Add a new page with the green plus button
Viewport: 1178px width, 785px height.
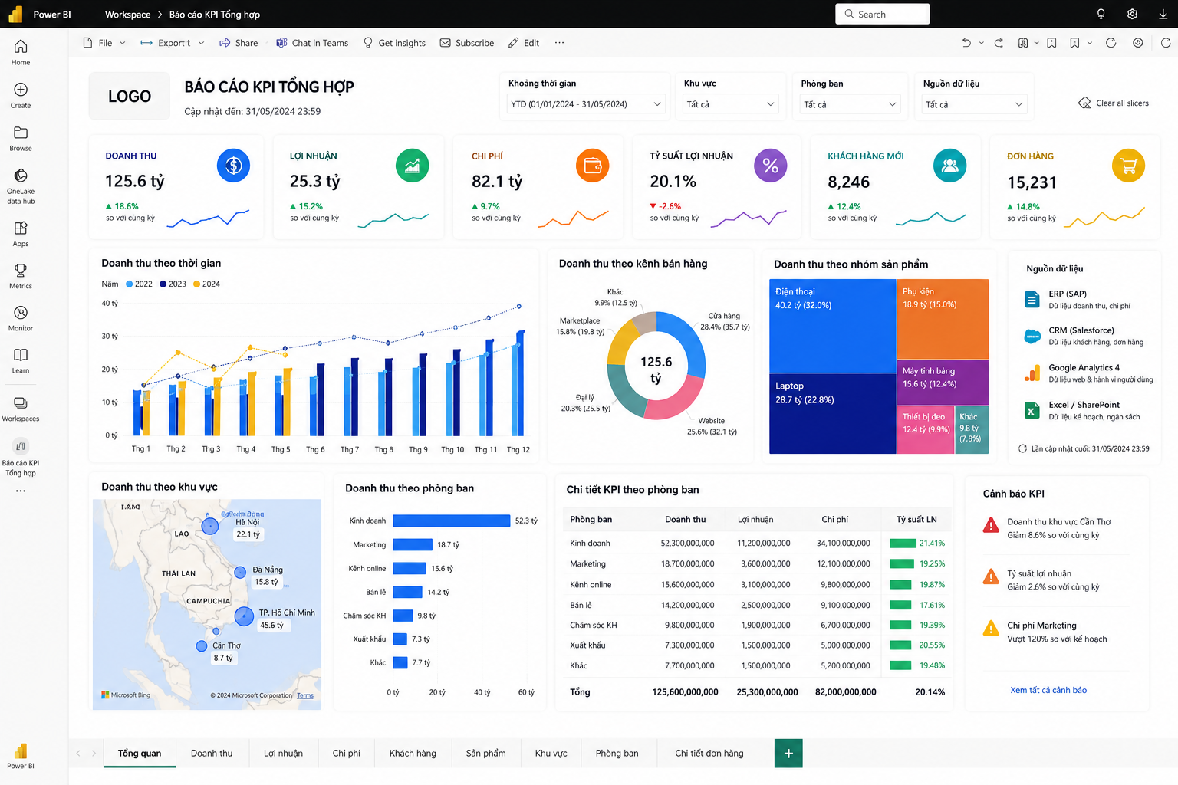(x=788, y=754)
